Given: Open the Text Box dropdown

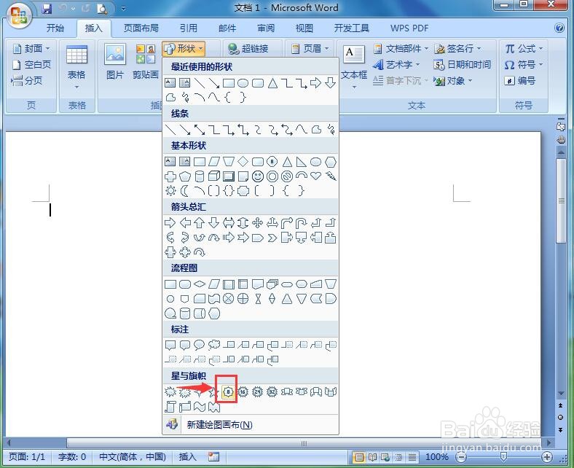Looking at the screenshot, I should click(353, 66).
